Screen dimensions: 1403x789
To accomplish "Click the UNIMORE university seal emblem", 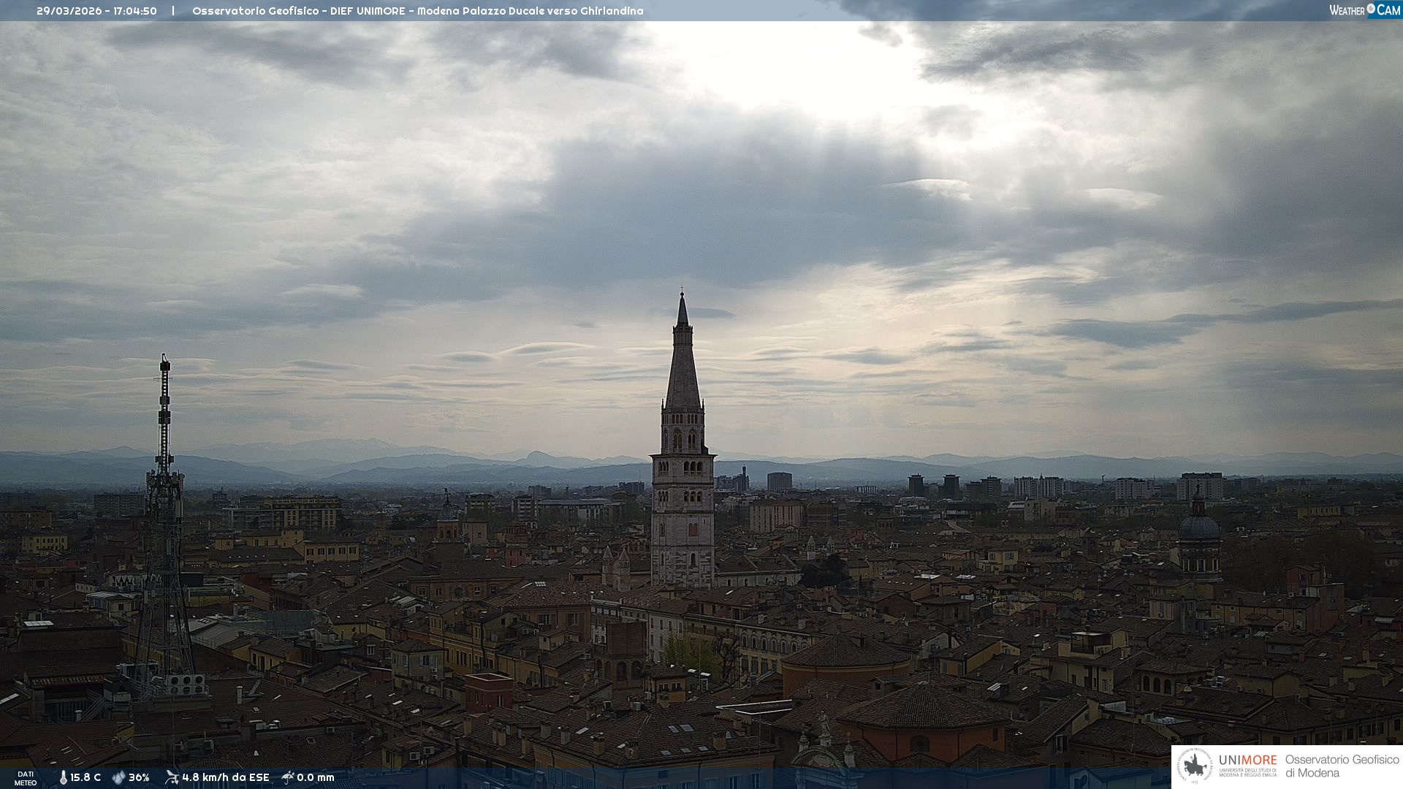I will point(1195,766).
